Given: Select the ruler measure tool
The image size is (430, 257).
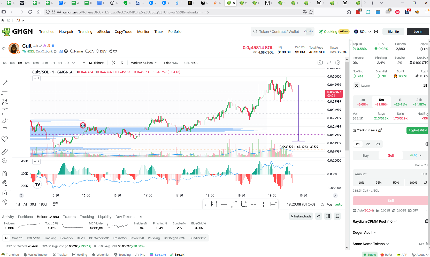Looking at the screenshot, I should tap(5, 152).
